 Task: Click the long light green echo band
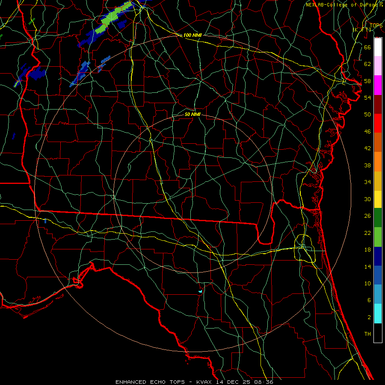click(114, 18)
